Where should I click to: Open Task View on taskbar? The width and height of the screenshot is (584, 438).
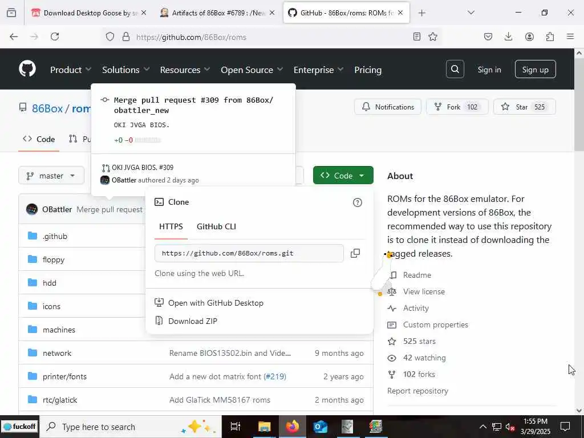pos(236,427)
